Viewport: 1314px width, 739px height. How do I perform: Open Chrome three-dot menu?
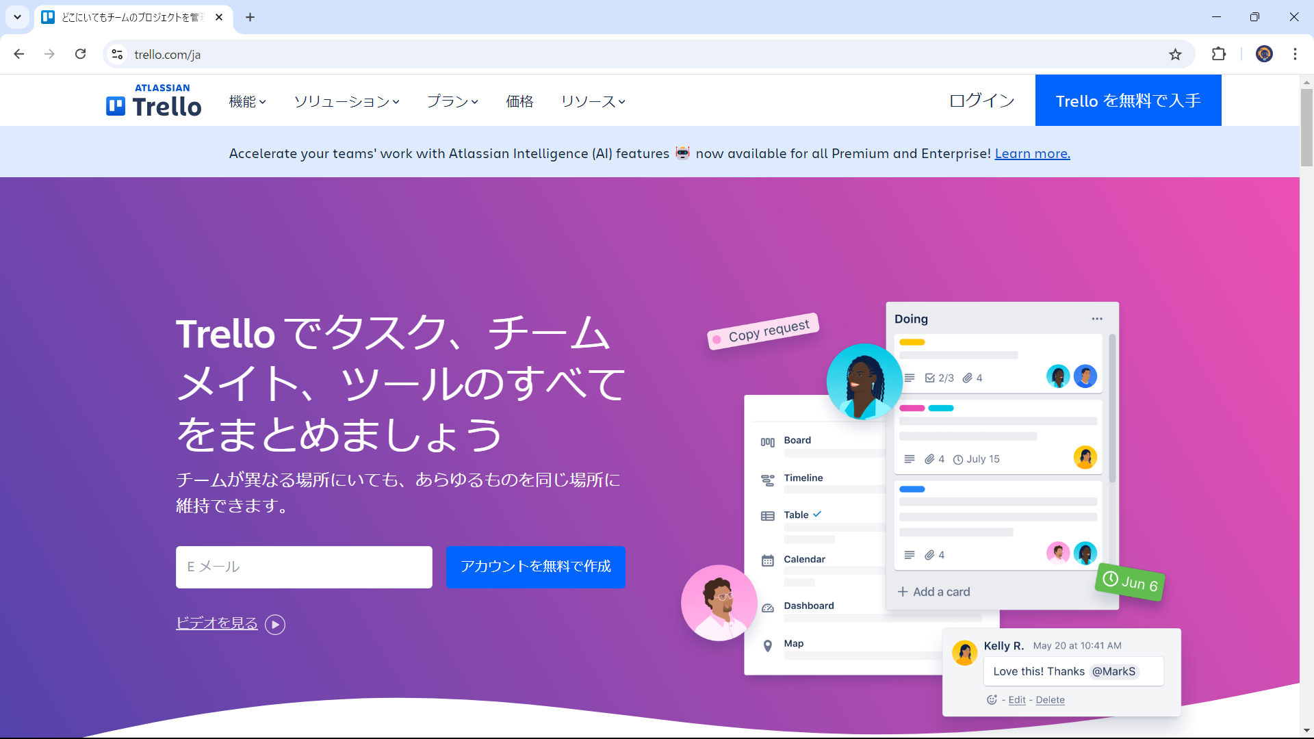point(1295,54)
